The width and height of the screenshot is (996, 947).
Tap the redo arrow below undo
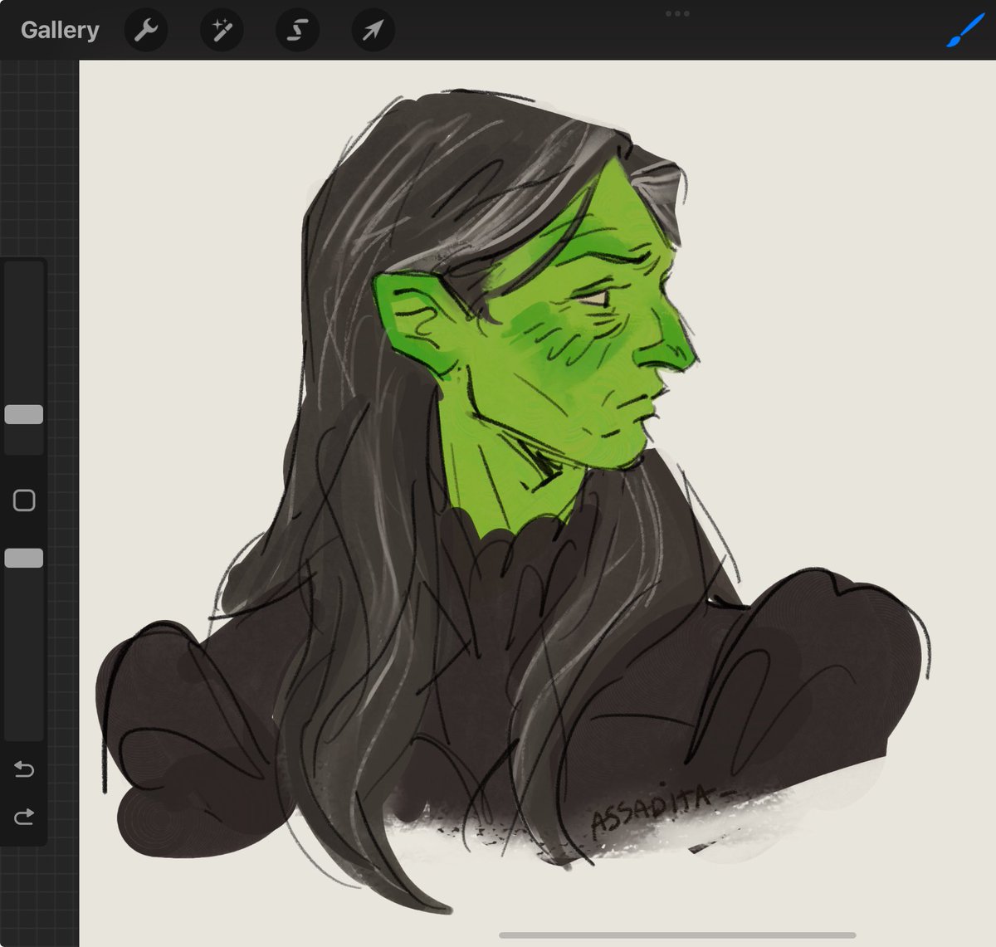[24, 815]
